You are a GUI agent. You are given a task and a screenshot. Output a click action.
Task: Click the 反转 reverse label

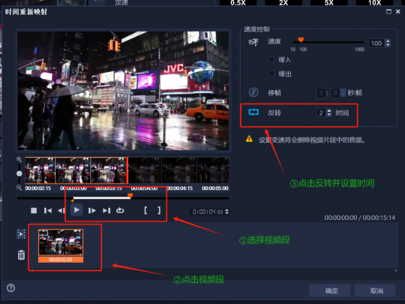(275, 113)
